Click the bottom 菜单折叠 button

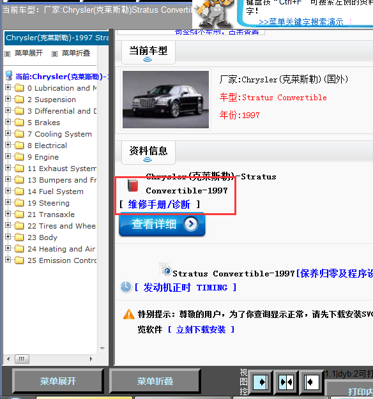[155, 381]
